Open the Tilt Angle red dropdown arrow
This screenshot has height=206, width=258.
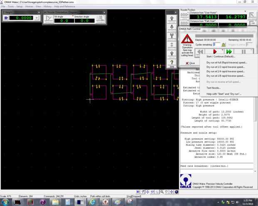(x=73, y=16)
